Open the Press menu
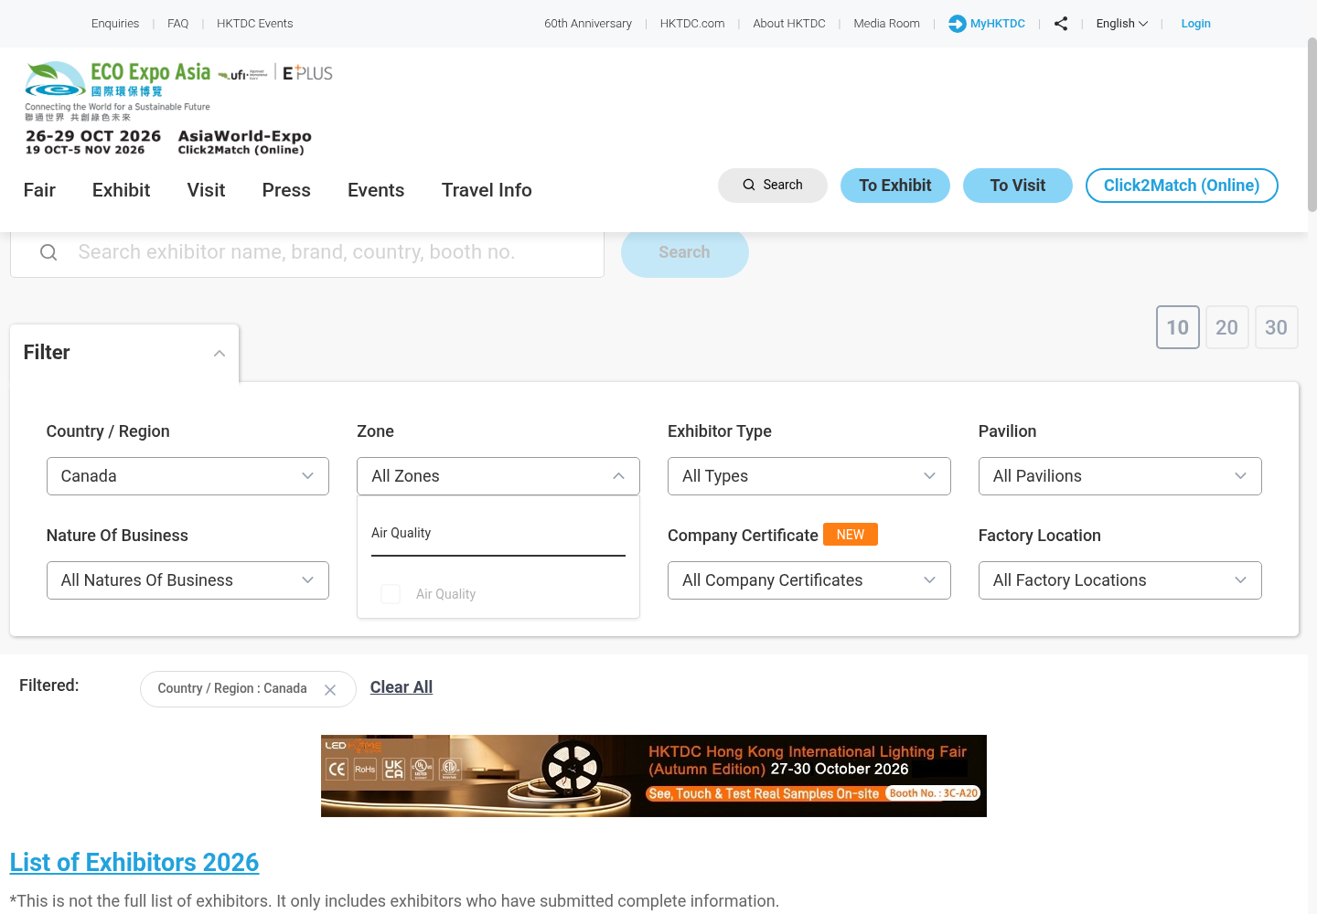 (x=286, y=190)
